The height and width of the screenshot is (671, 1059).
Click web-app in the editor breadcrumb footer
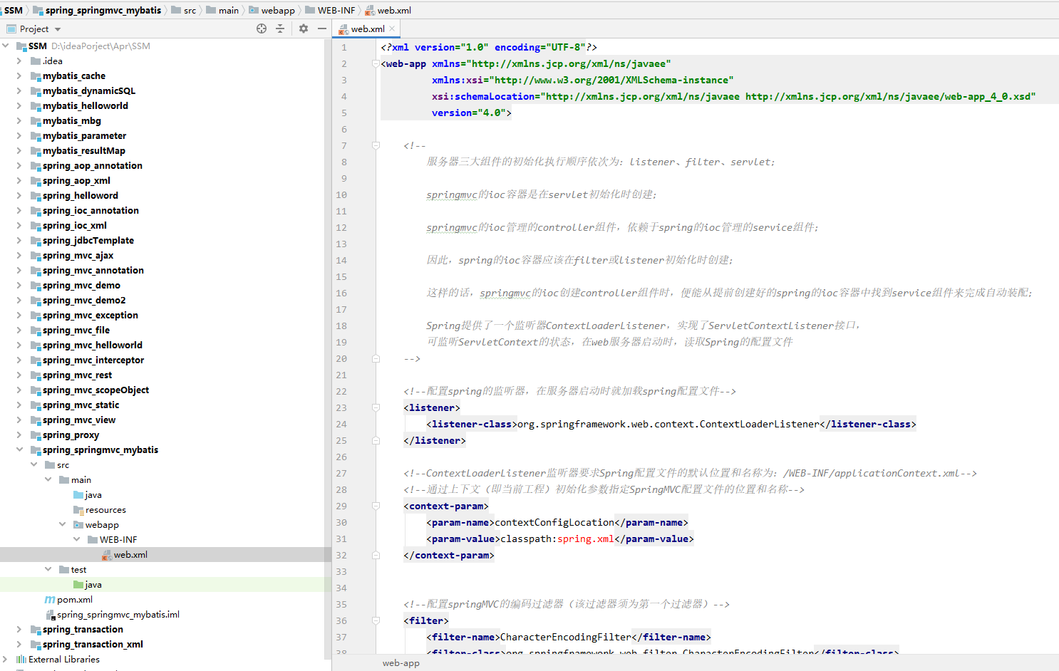point(401,662)
